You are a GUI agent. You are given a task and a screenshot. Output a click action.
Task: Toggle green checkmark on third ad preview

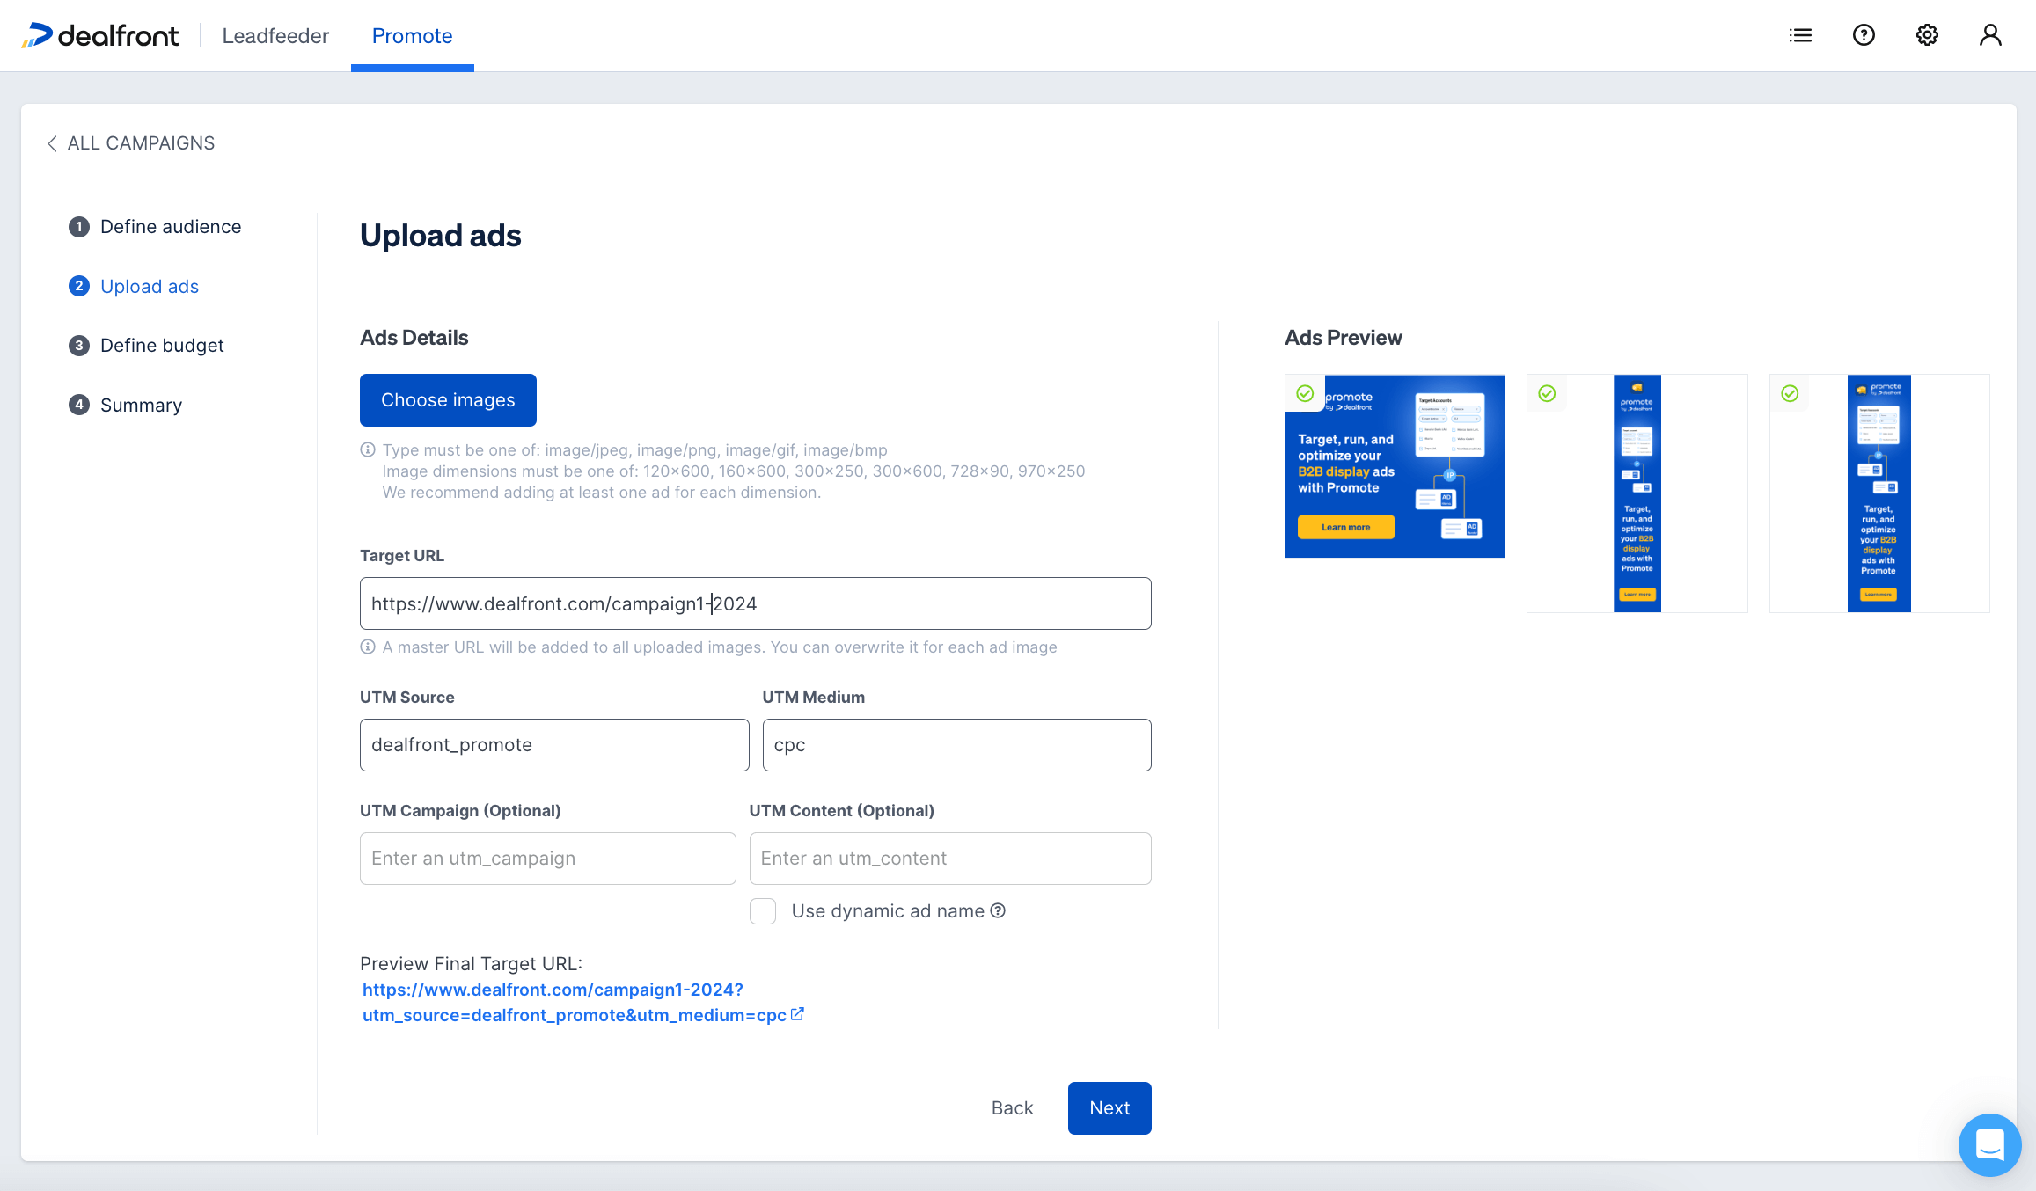[x=1790, y=393]
